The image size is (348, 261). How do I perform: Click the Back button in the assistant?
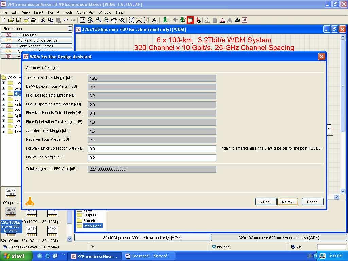(266, 202)
